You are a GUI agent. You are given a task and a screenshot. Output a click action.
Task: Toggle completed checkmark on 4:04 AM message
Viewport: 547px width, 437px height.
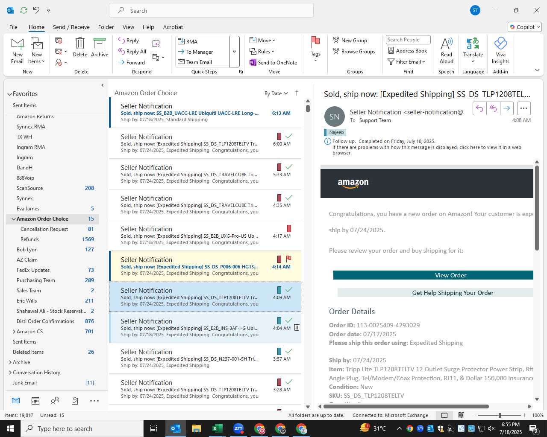click(x=289, y=320)
